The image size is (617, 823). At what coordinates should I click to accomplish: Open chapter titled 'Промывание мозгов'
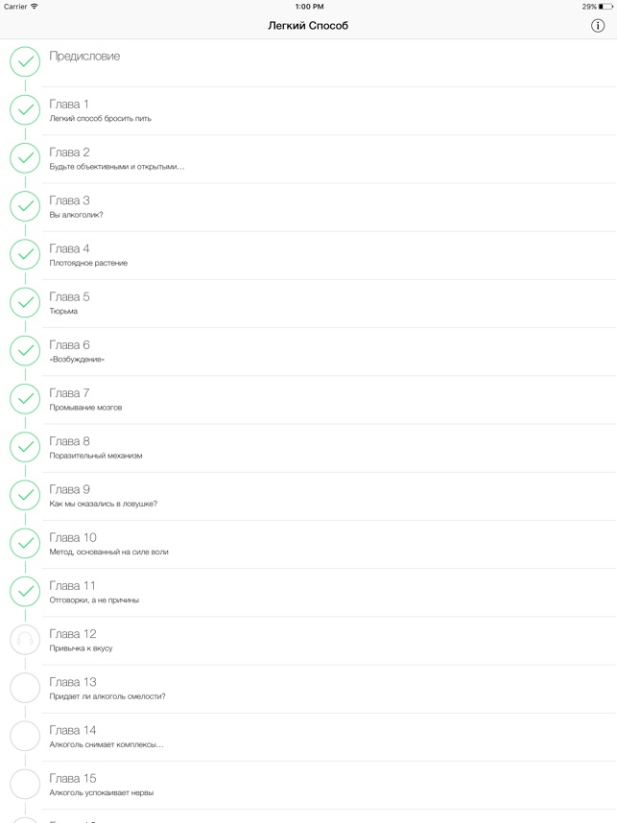pos(326,399)
